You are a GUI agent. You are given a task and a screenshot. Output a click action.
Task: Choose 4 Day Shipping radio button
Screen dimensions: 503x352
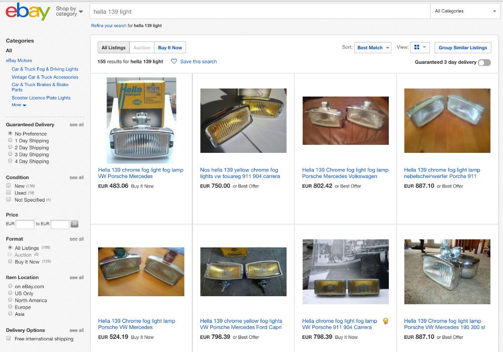click(x=10, y=161)
